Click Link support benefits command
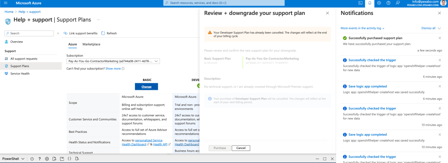448x163 pixels. tap(80, 33)
